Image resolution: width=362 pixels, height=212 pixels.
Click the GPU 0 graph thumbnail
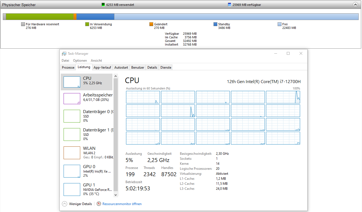[72, 171]
